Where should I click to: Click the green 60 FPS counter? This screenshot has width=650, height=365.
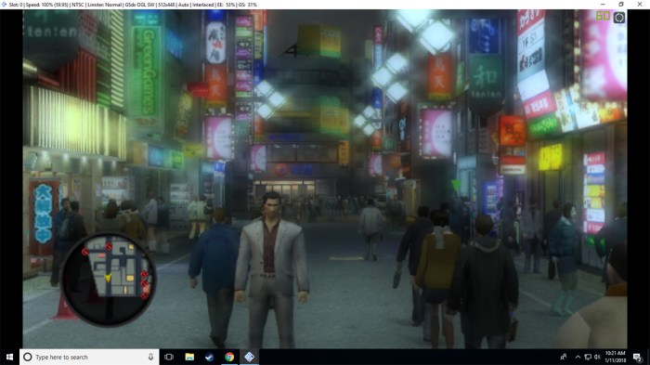pos(603,16)
